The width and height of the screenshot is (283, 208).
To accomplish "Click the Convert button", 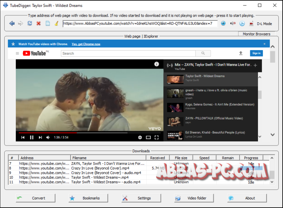I will click(35, 198).
